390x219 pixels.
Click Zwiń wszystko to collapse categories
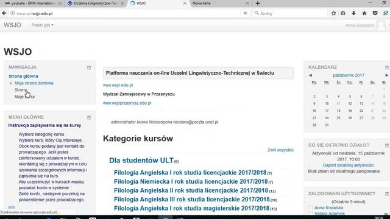pyautogui.click(x=280, y=150)
